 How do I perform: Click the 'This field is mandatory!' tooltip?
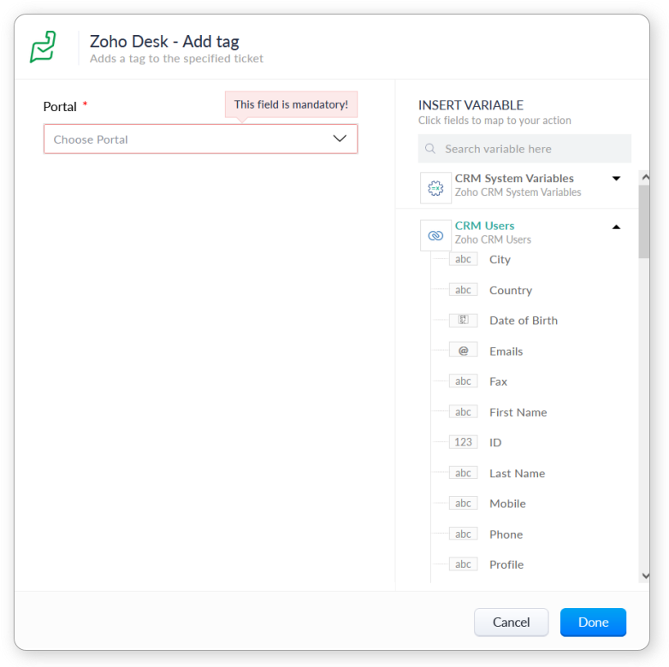click(x=291, y=104)
